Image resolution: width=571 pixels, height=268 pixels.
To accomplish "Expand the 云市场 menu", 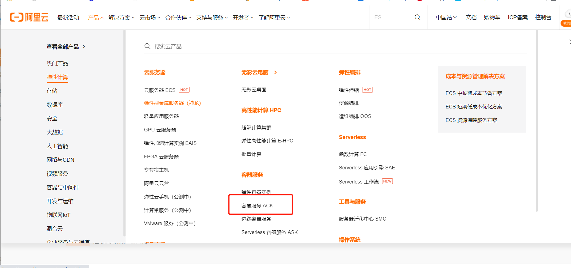I will (x=150, y=18).
